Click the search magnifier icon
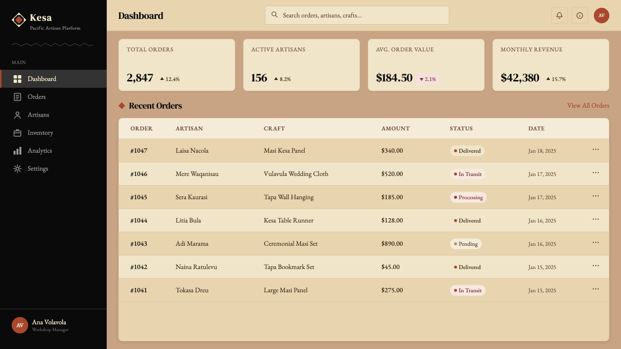The height and width of the screenshot is (349, 621). (275, 15)
